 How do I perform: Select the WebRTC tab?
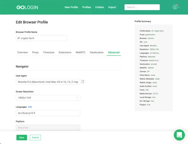[x=80, y=52]
